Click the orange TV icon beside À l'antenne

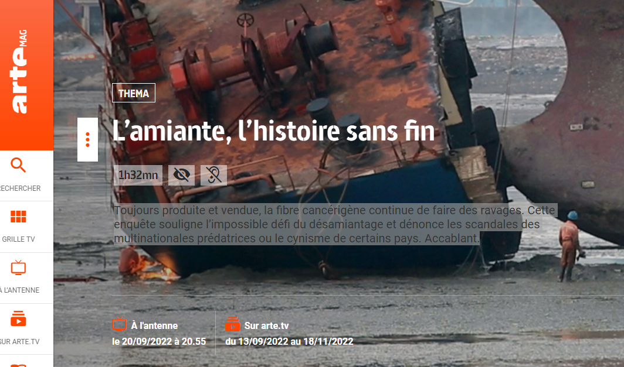120,324
